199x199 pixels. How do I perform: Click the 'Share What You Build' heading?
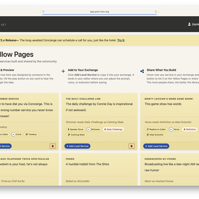tap(161, 70)
